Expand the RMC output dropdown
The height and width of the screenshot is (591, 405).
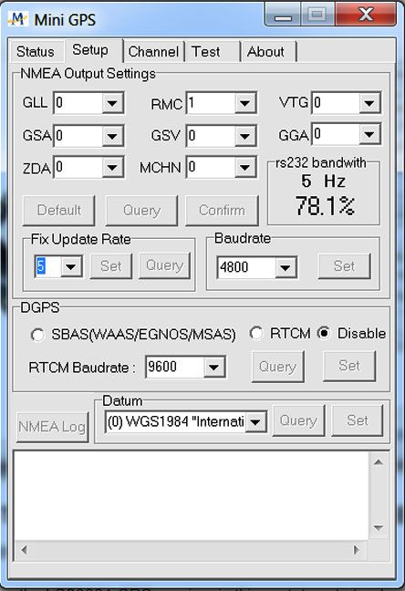pos(245,102)
